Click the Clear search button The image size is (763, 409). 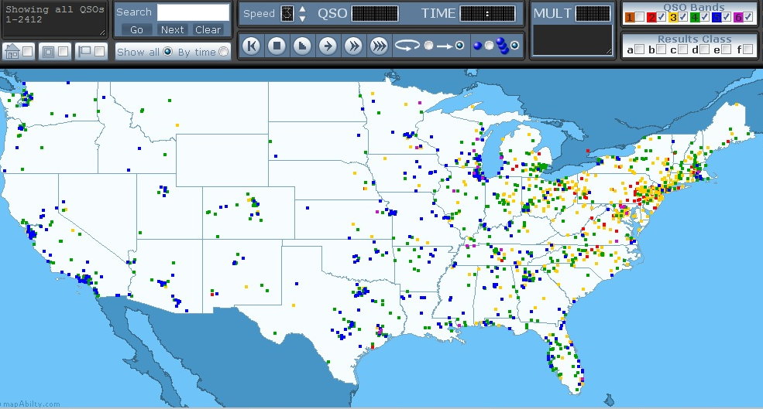208,29
